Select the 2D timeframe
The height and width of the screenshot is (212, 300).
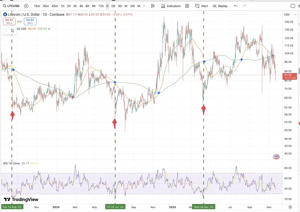[x=113, y=6]
